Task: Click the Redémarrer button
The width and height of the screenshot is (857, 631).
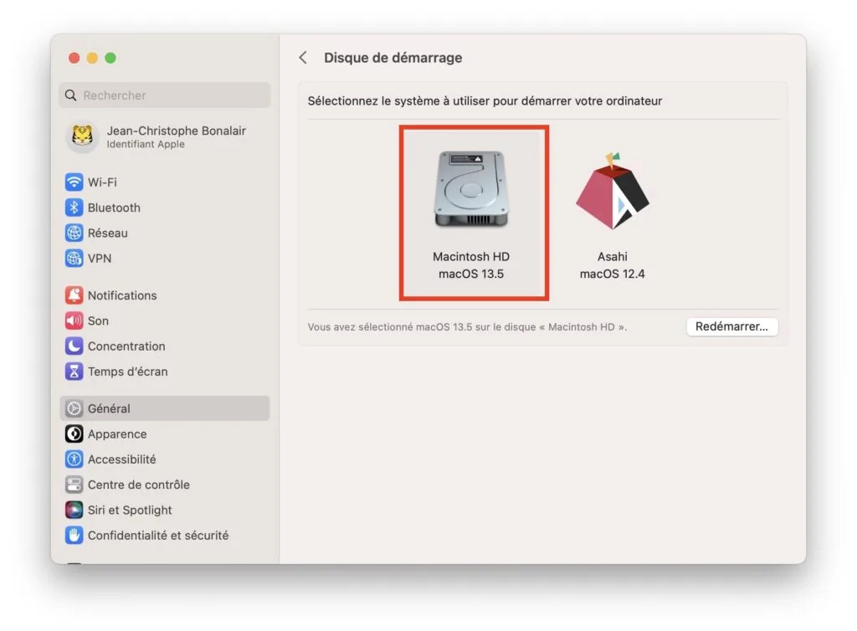Action: 731,326
